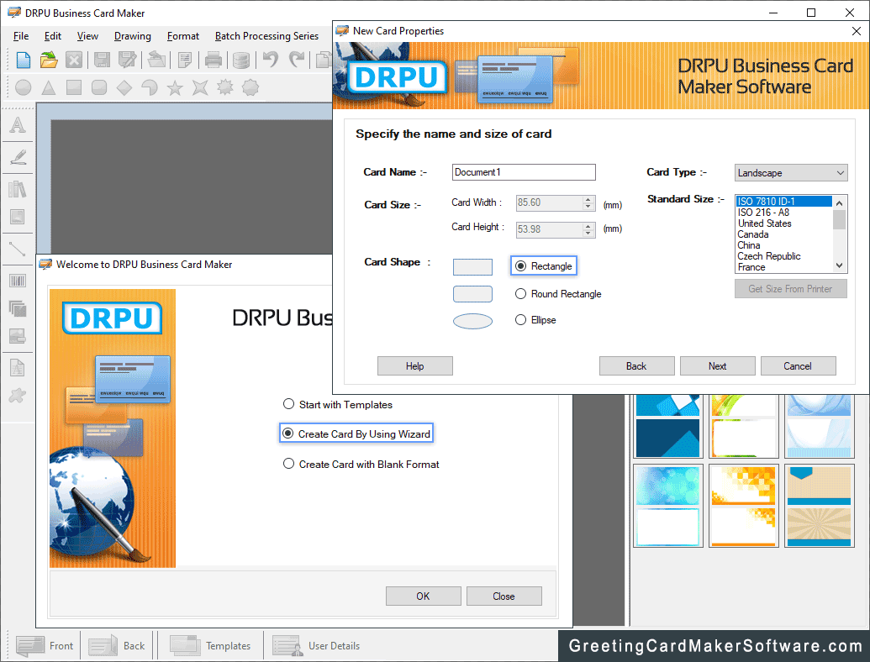Select the watermark layers sidebar tool
Viewport: 870px width, 662px height.
(x=18, y=308)
